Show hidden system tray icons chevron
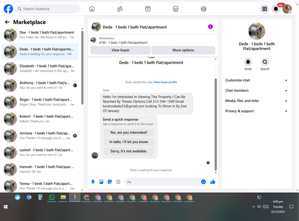The width and height of the screenshot is (299, 221). [x=254, y=207]
